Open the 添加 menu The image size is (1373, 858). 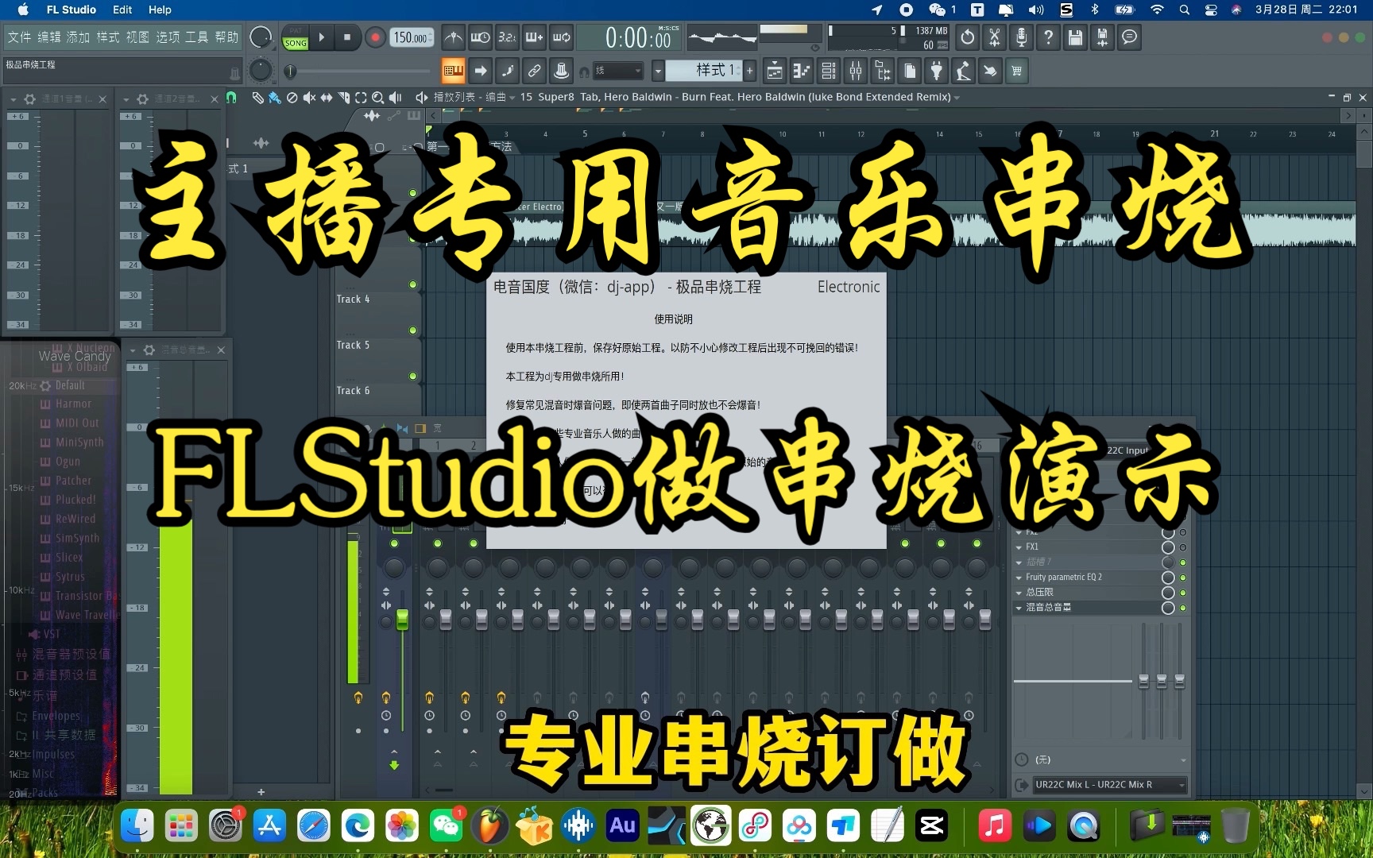79,37
